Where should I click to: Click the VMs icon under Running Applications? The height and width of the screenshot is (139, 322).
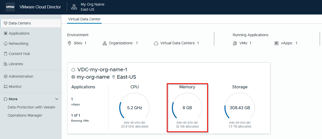(235, 43)
